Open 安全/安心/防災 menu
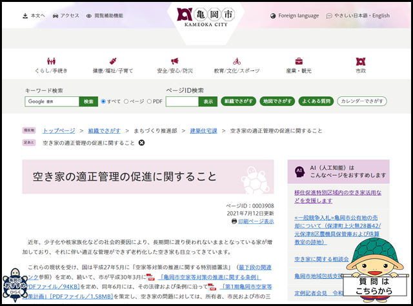Image resolution: width=413 pixels, height=306 pixels. pos(175,66)
